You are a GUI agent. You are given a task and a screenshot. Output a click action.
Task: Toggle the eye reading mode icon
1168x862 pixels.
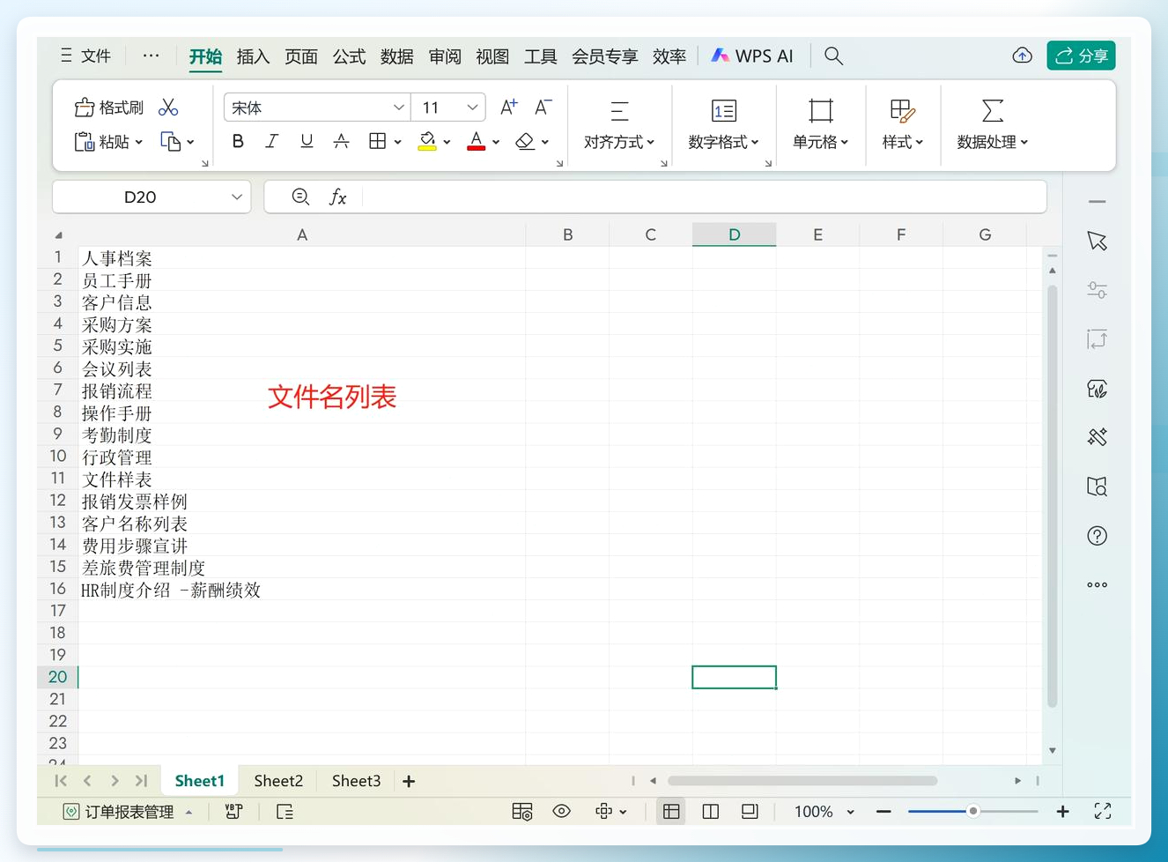click(x=561, y=811)
